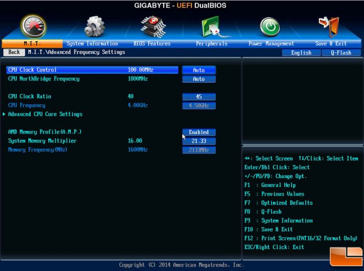Click the grayed 4.50GHz frequency value
The width and height of the screenshot is (364, 271).
pyautogui.click(x=199, y=105)
